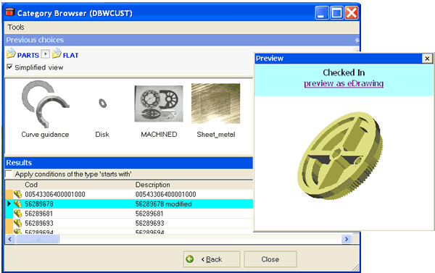This screenshot has width=435, height=273.
Task: Click the 3D gear model preview
Action: point(340,155)
